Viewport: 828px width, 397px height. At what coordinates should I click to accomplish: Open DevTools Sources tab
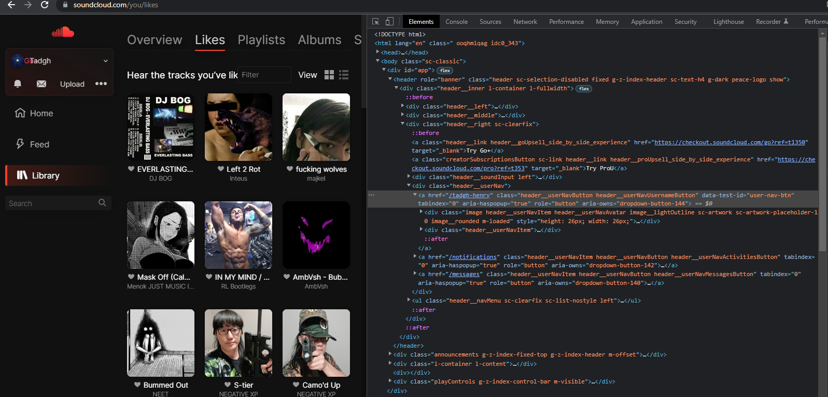[490, 22]
